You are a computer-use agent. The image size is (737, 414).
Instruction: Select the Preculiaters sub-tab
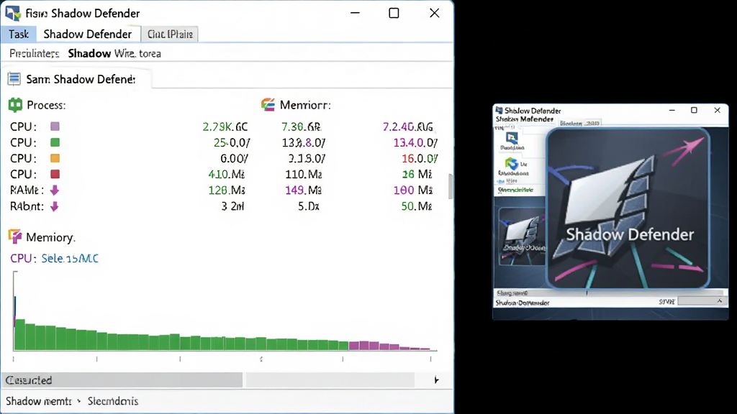coord(35,53)
